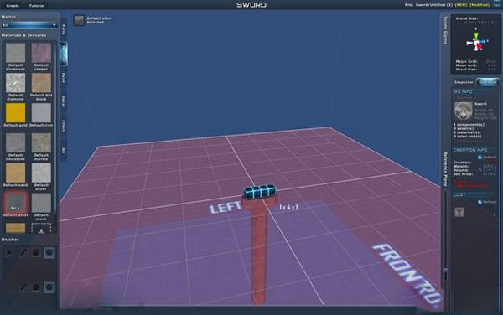Refresh the Cost section
Viewport: 503px width, 315px height.
[487, 202]
